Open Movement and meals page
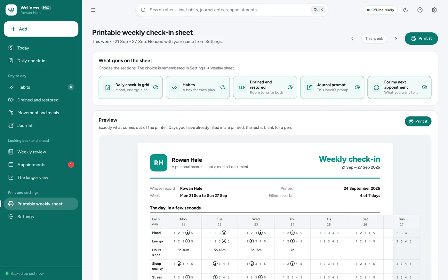The width and height of the screenshot is (448, 280). [x=41, y=113]
